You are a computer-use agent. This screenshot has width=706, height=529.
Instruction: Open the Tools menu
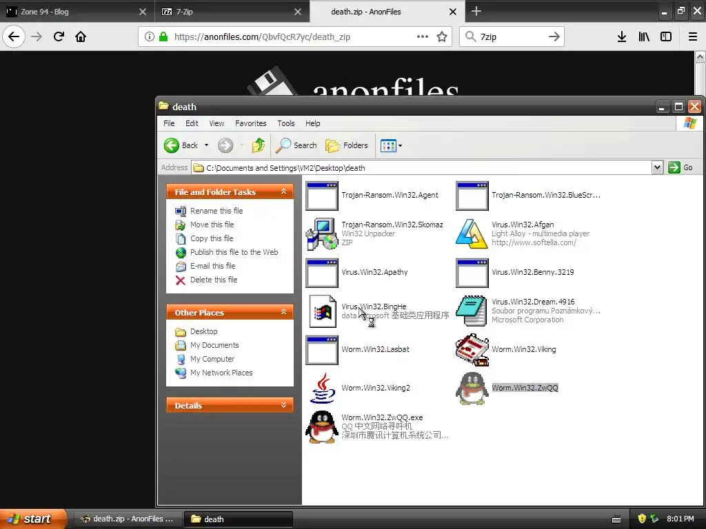tap(286, 123)
